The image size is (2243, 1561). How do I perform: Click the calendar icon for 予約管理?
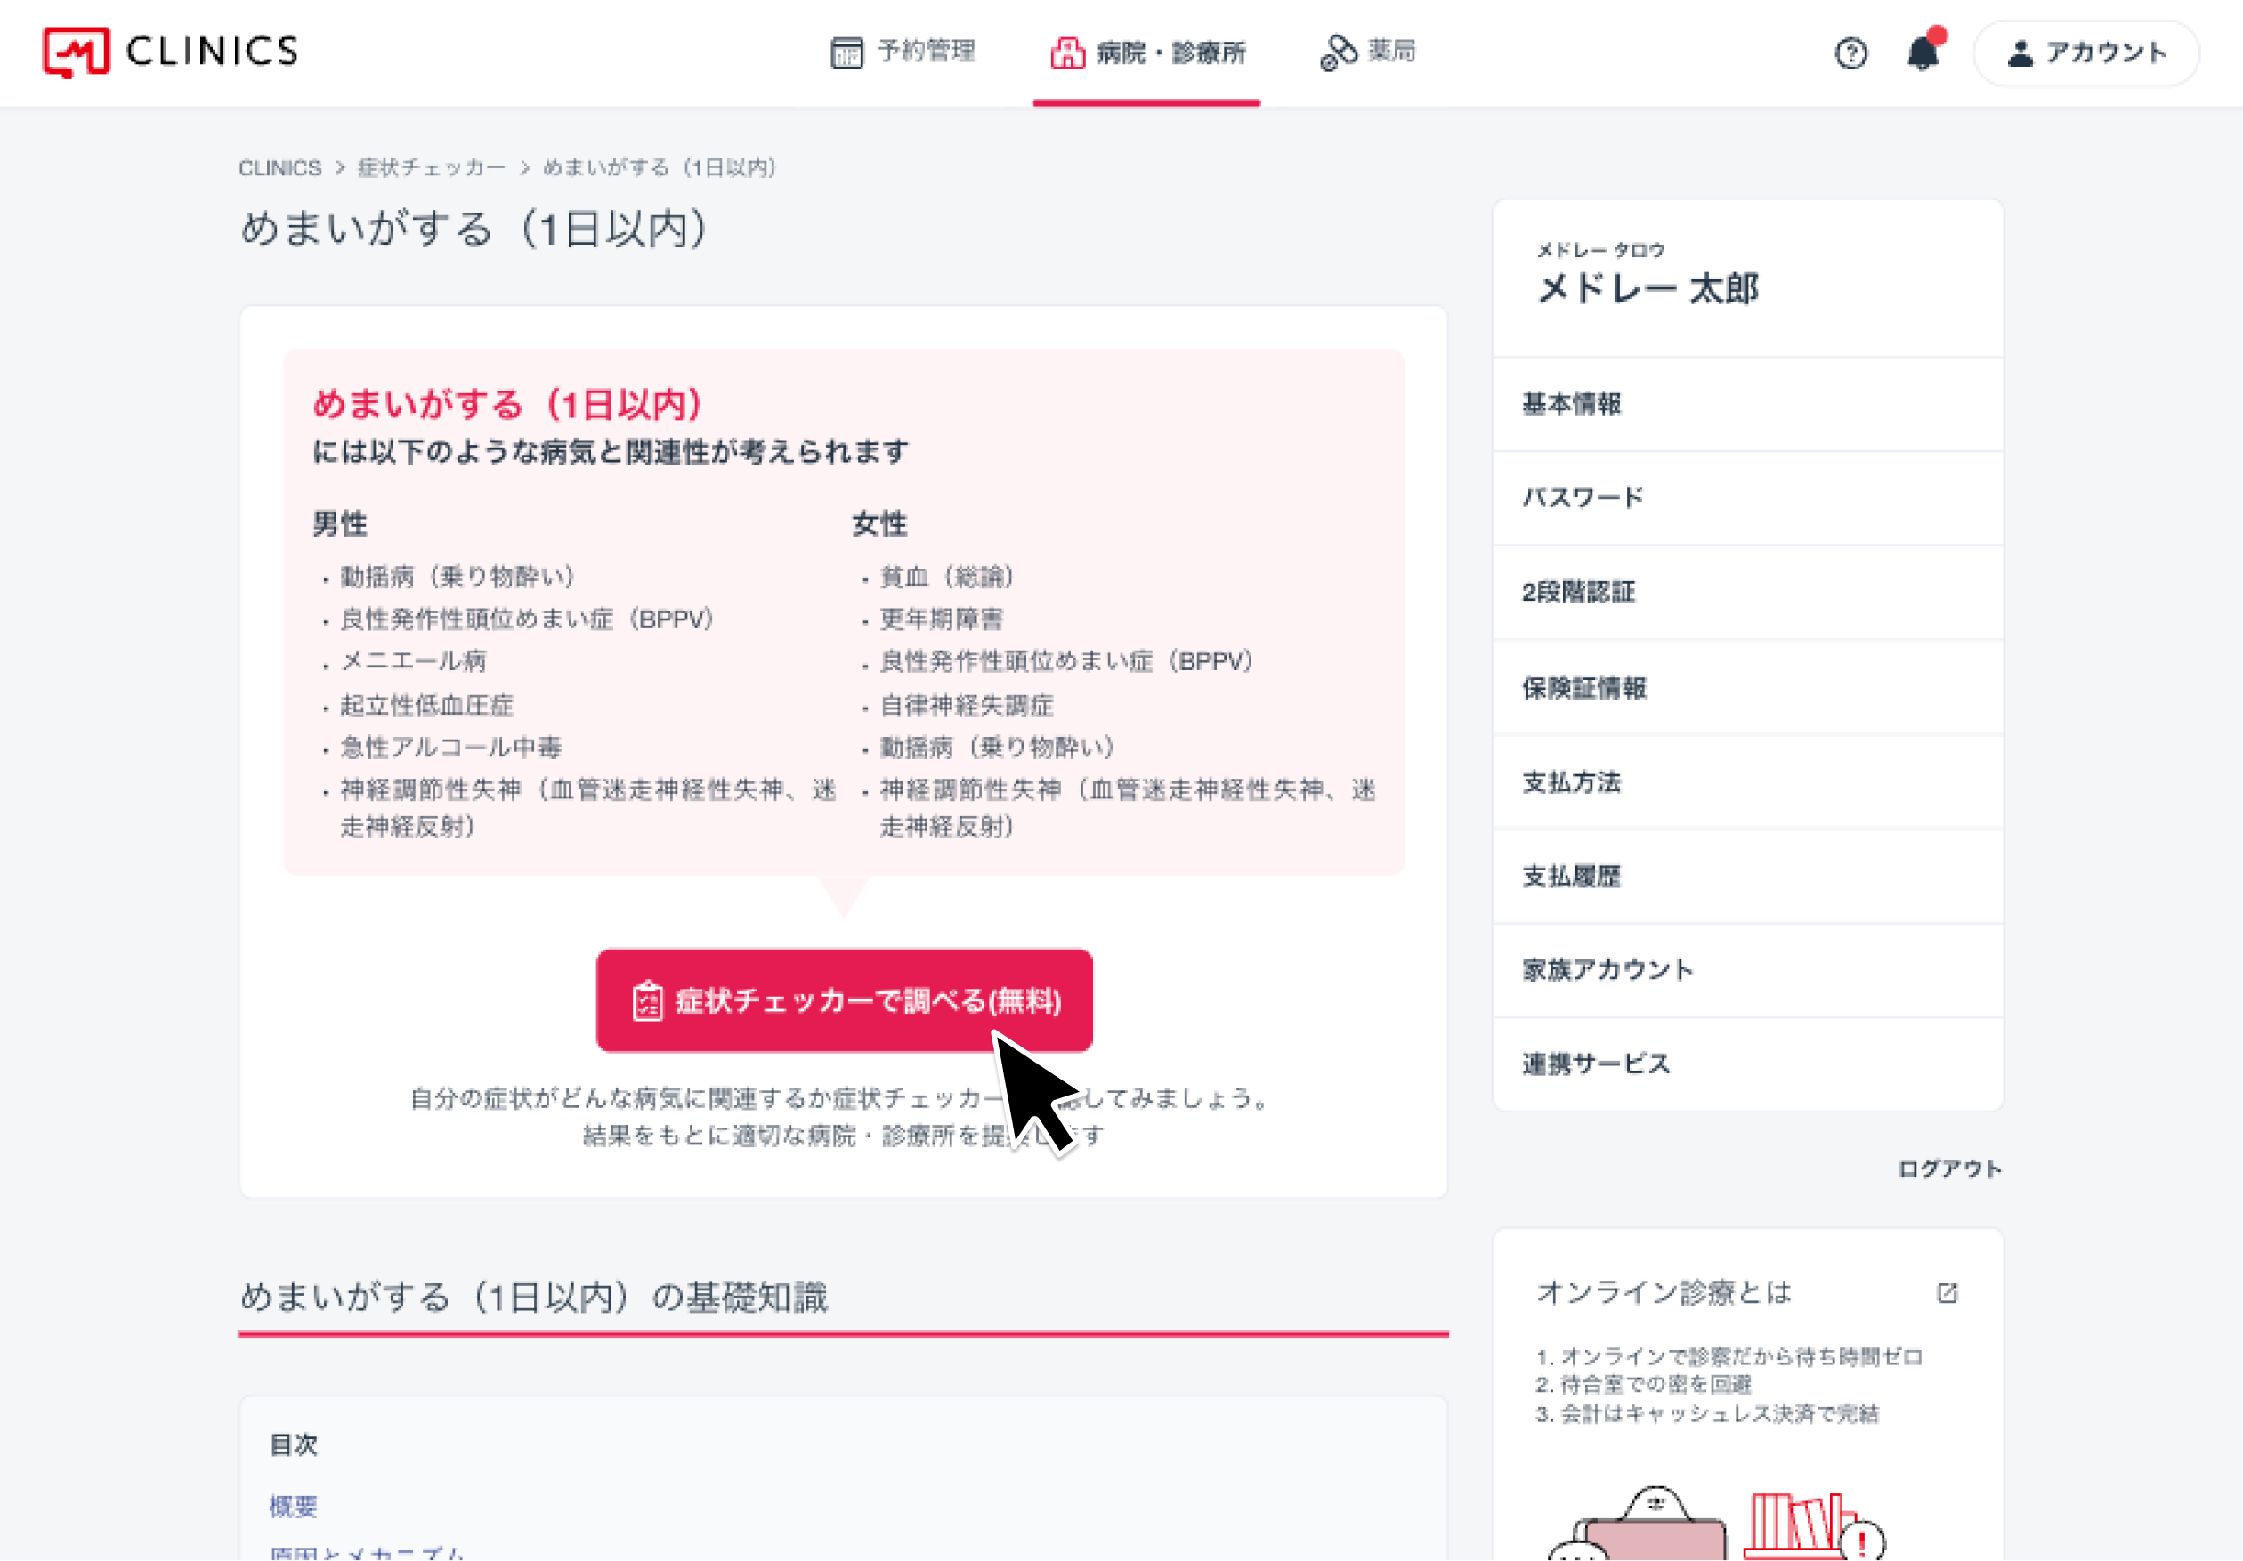pyautogui.click(x=846, y=53)
